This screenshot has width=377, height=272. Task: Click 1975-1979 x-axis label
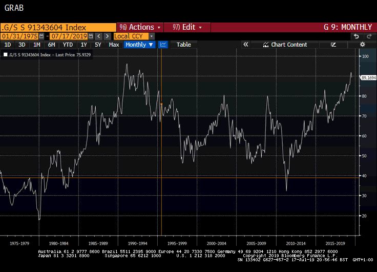click(x=19, y=243)
